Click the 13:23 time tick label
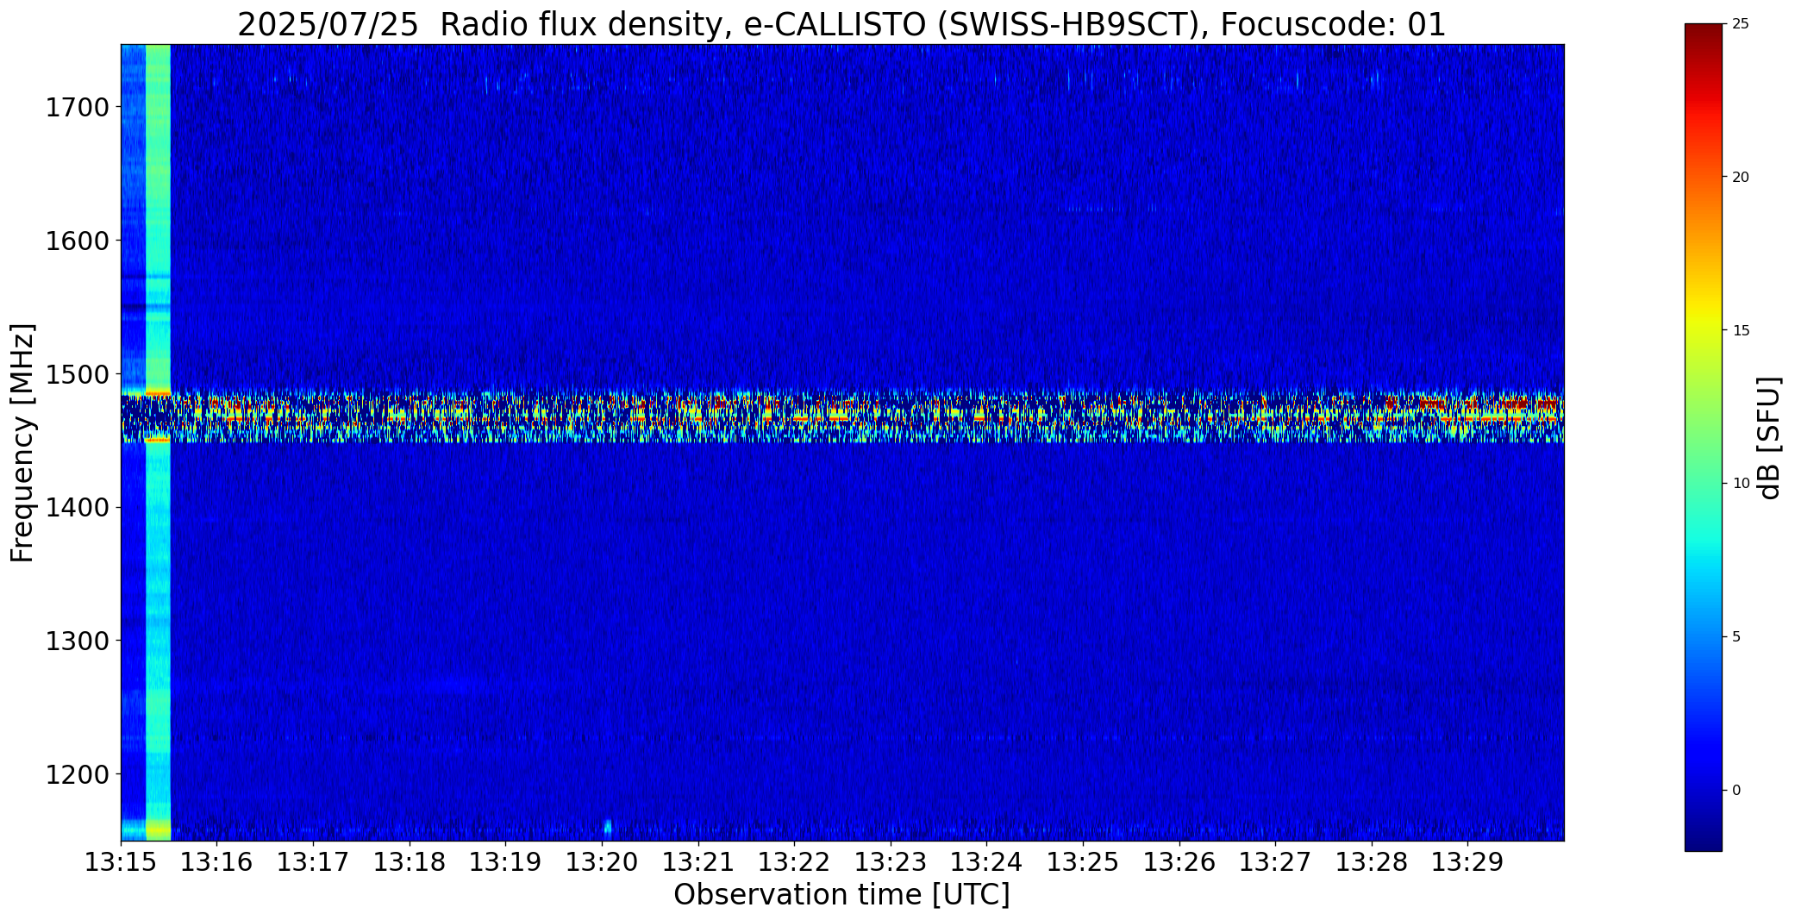 (891, 862)
